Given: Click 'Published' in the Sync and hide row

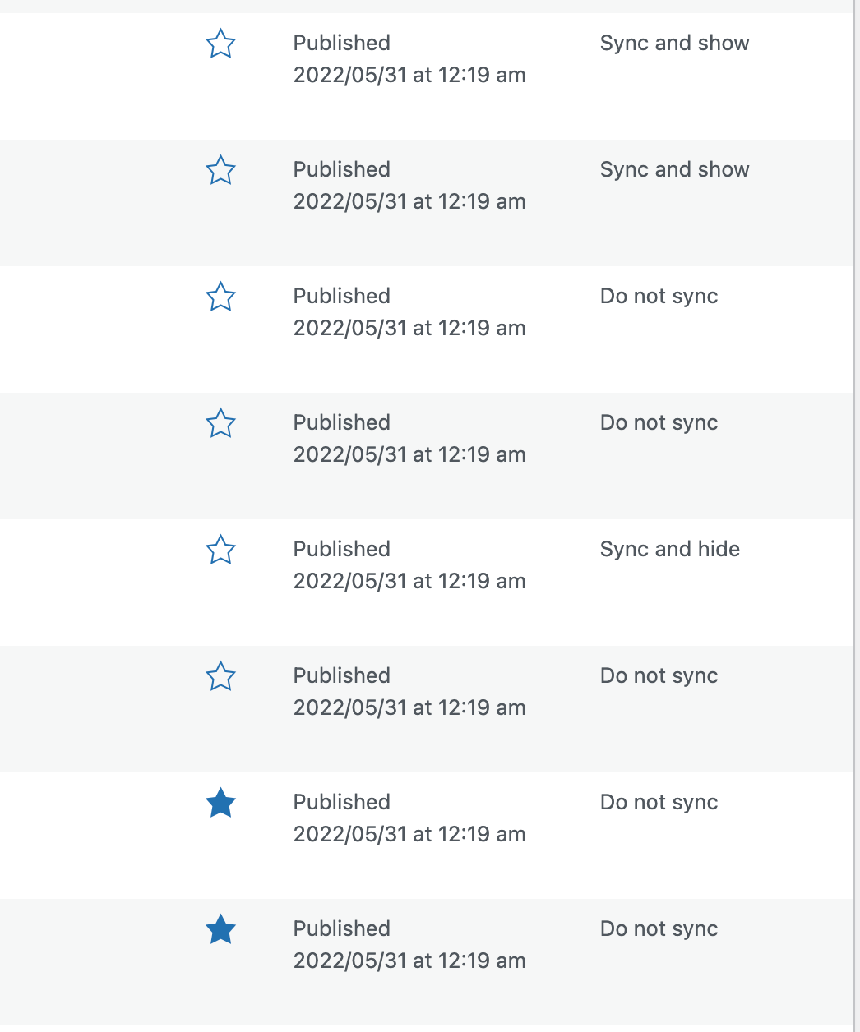Looking at the screenshot, I should click(342, 549).
